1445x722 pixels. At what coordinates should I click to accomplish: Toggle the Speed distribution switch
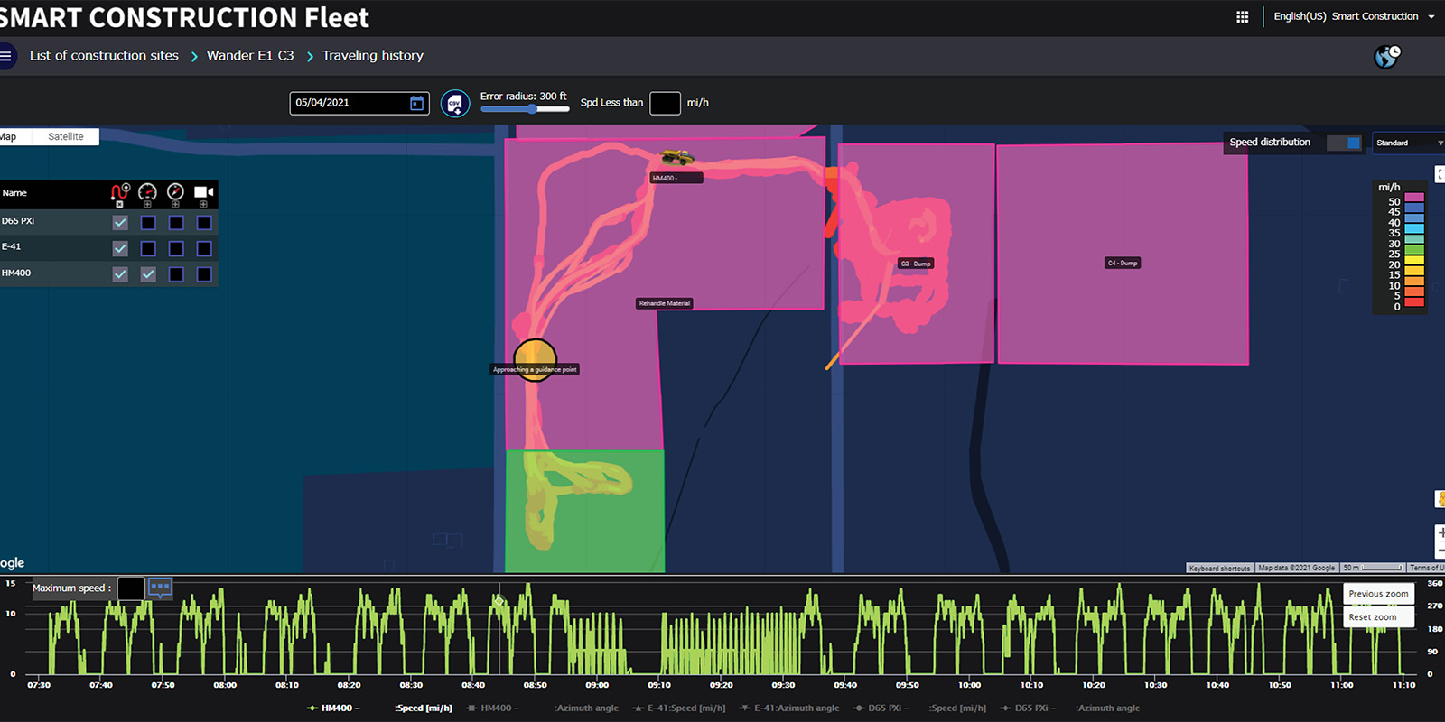click(x=1344, y=143)
